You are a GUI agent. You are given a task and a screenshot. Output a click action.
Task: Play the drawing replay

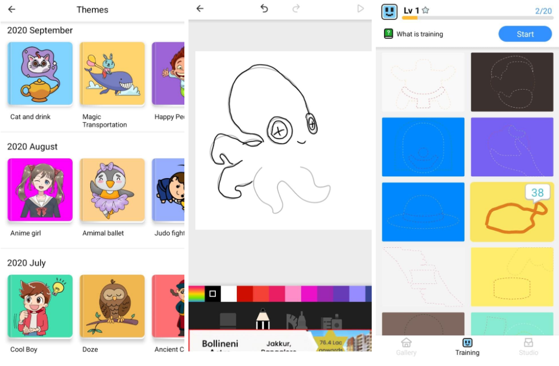pos(359,9)
